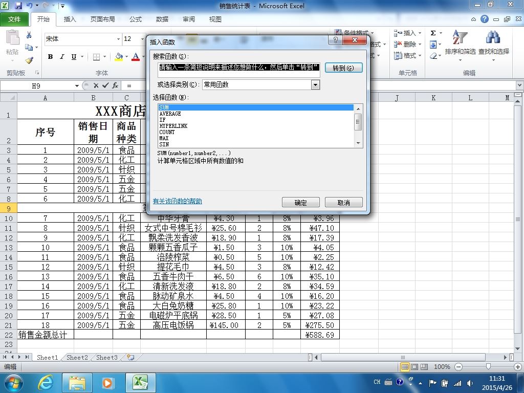This screenshot has height=393, width=524.
Task: Toggle Bold formatting
Action: [x=50, y=57]
